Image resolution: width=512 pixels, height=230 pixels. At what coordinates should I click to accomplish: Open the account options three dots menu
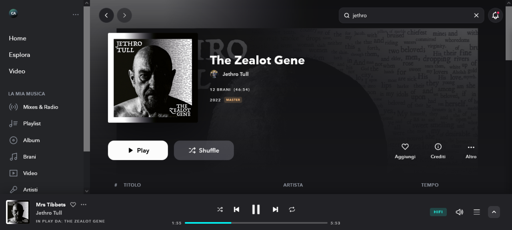pos(76,14)
